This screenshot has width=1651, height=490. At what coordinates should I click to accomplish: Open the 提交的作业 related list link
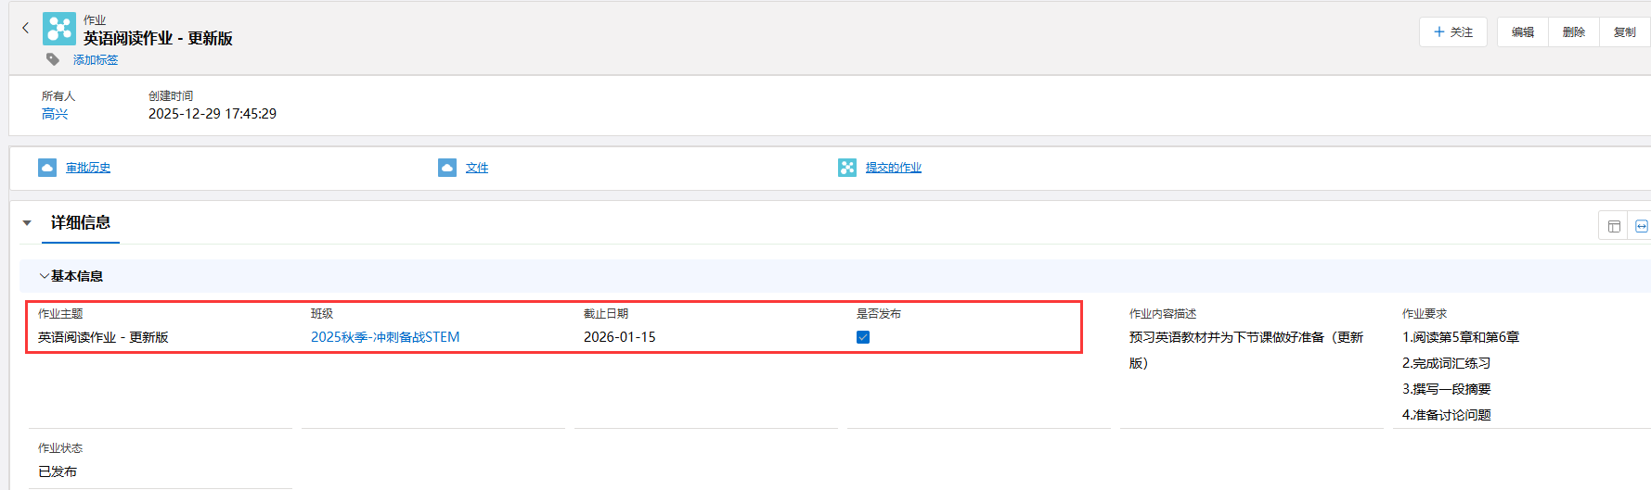point(894,168)
